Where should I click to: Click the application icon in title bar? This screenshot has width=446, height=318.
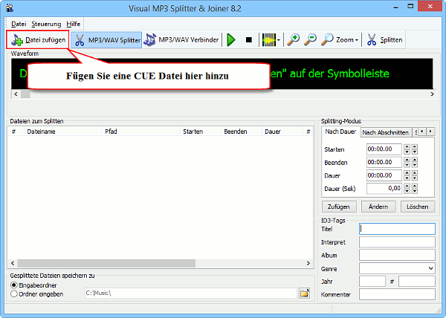[10, 7]
